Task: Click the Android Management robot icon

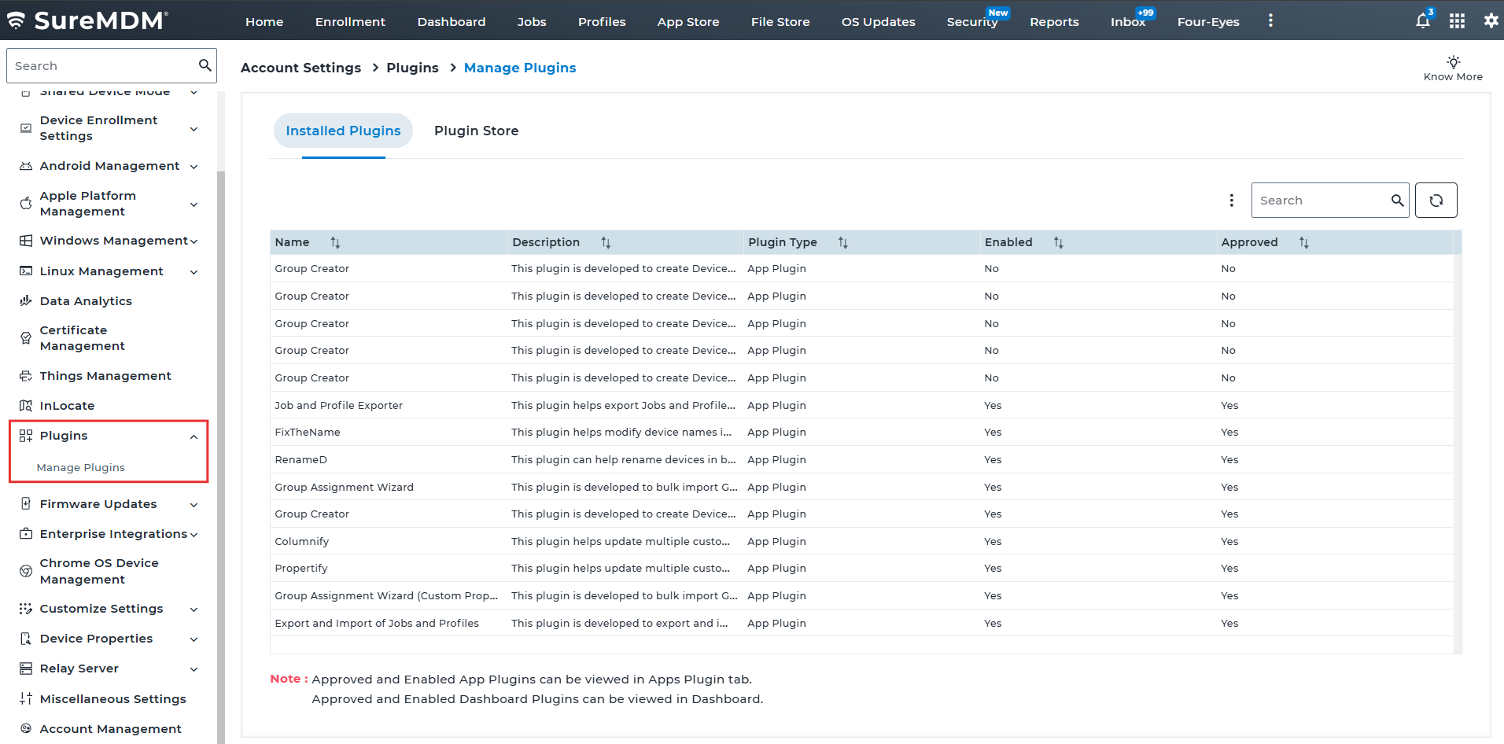Action: 26,166
